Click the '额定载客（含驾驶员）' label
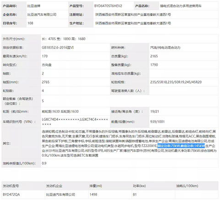This screenshot has width=220, height=200. [18, 99]
